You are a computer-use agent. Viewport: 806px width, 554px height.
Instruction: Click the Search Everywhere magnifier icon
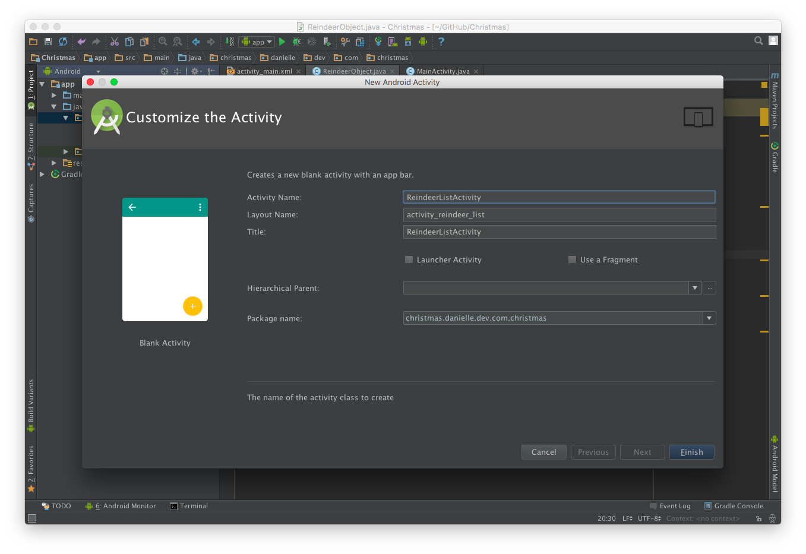click(758, 41)
